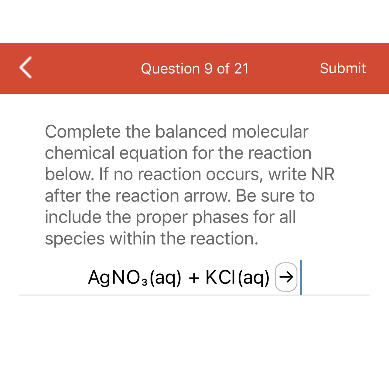Click the arrow icon after the reactants
This screenshot has height=386, width=389.
click(285, 277)
